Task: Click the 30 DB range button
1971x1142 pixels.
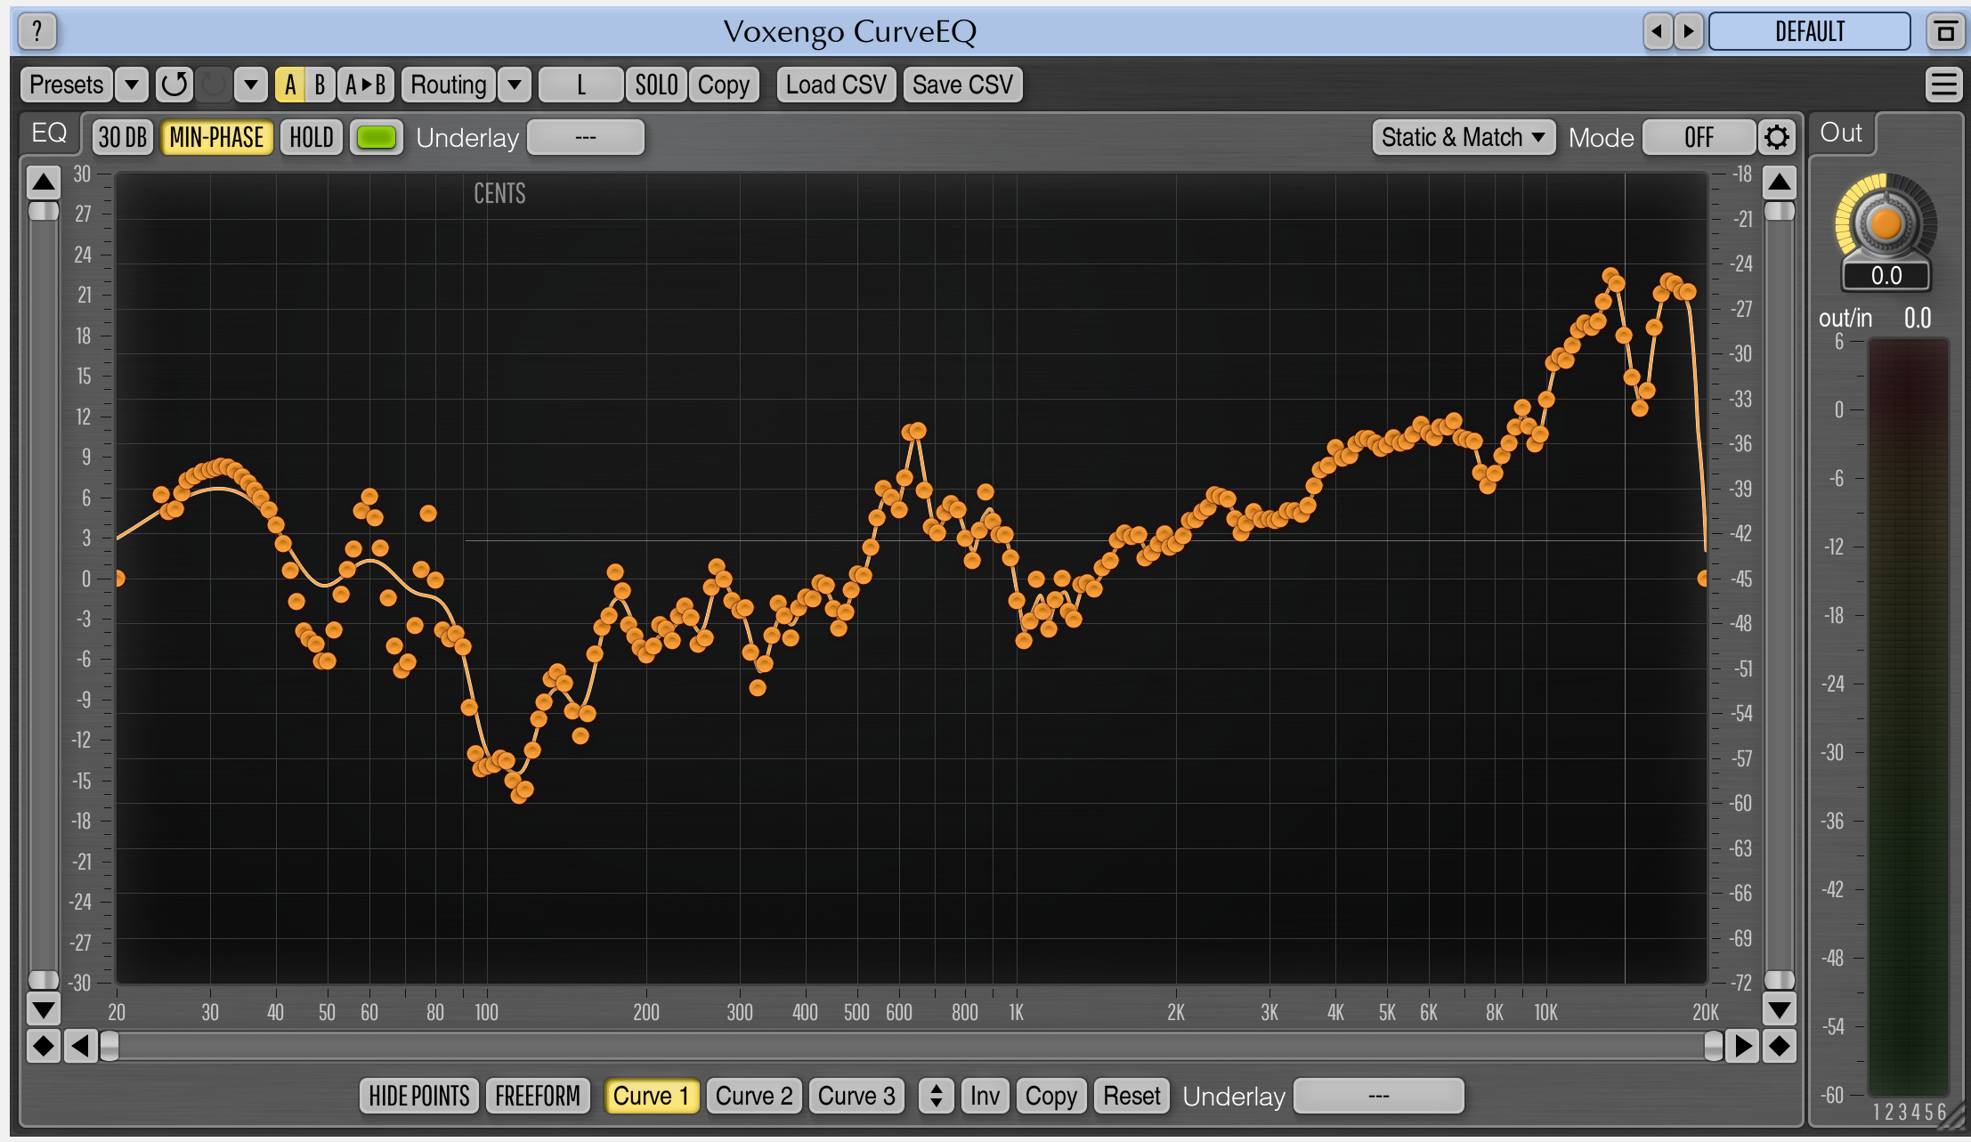Action: 123,137
